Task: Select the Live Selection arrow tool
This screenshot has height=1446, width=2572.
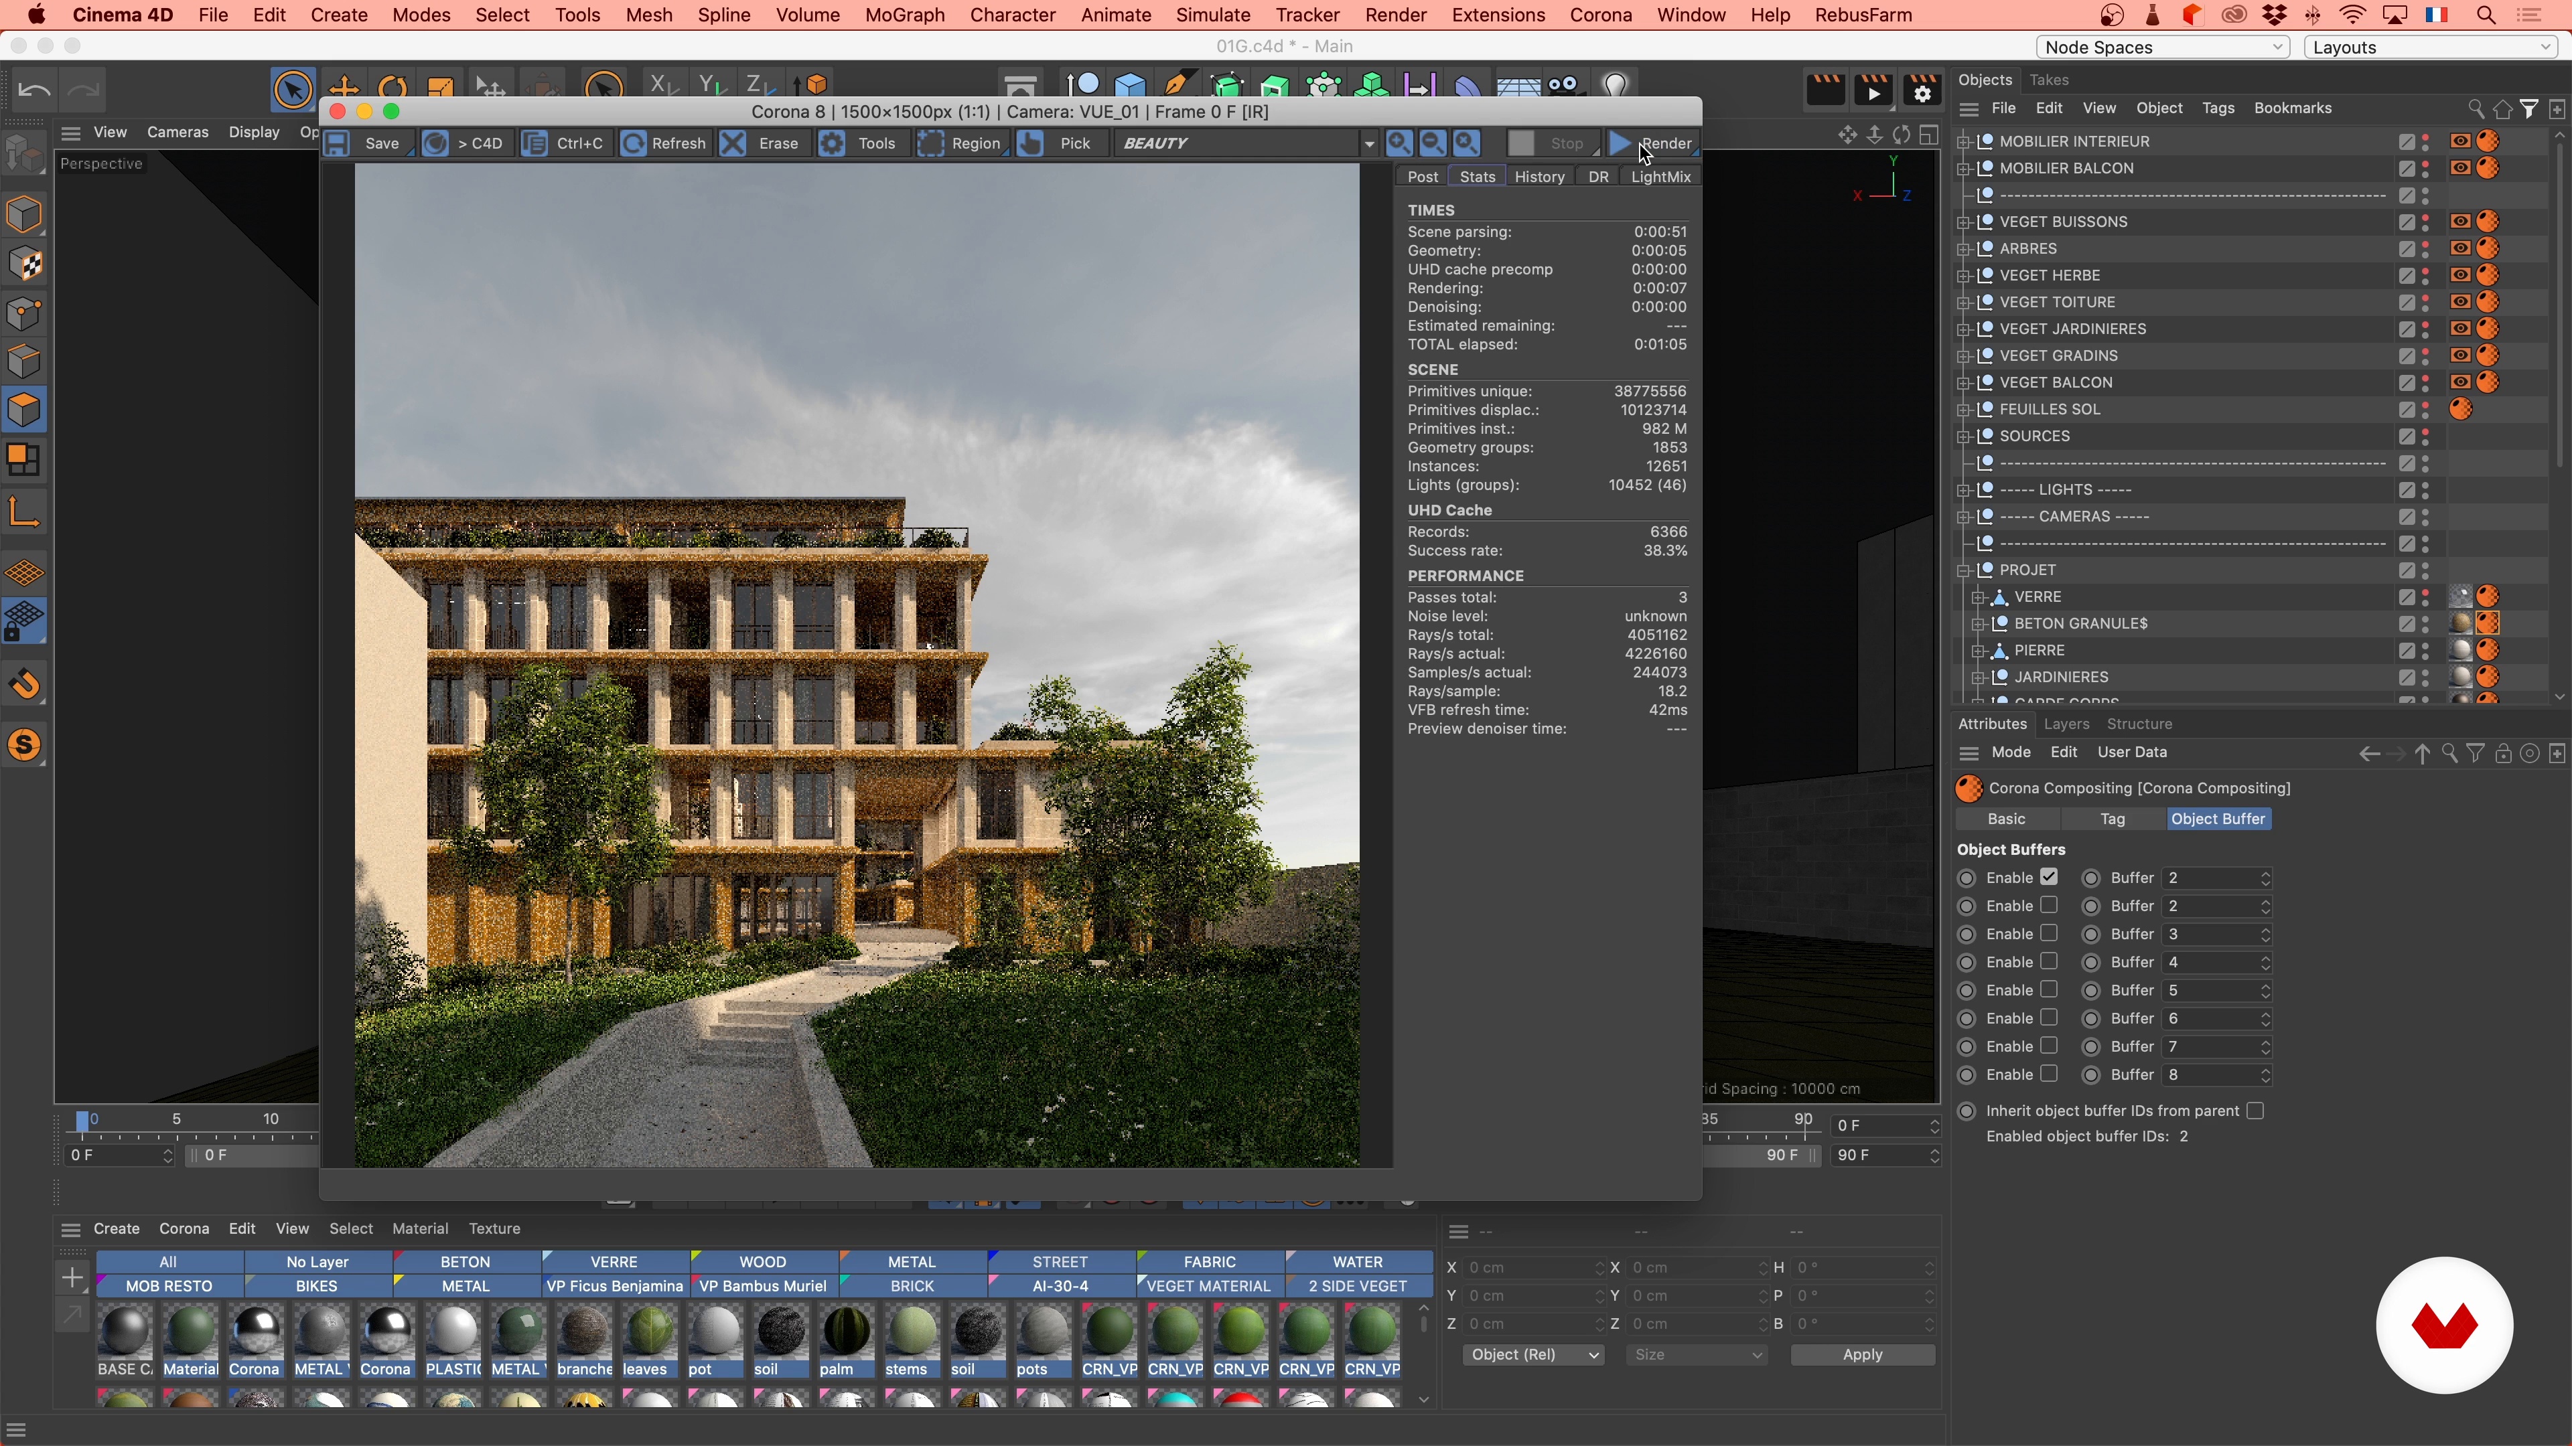Action: click(293, 91)
